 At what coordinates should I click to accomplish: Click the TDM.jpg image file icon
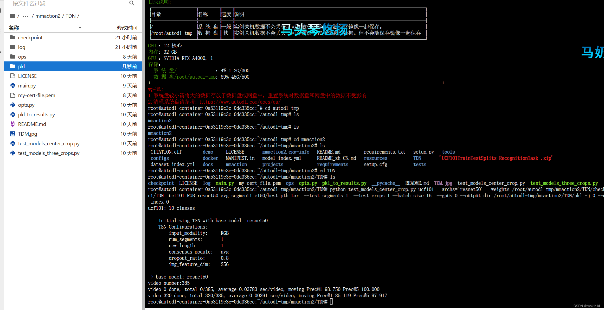(x=13, y=134)
